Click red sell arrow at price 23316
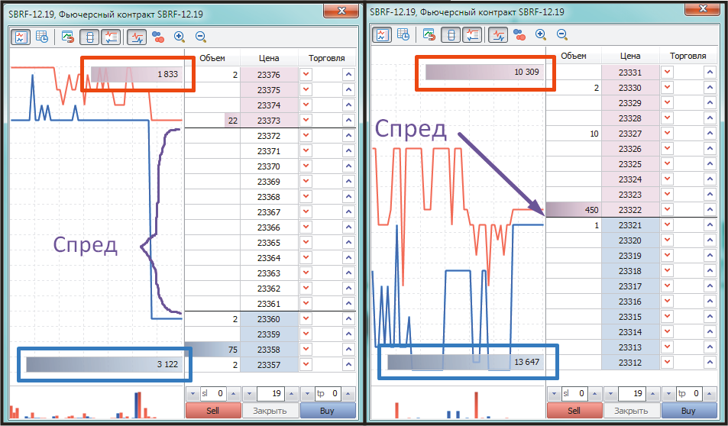This screenshot has width=728, height=426. (667, 302)
